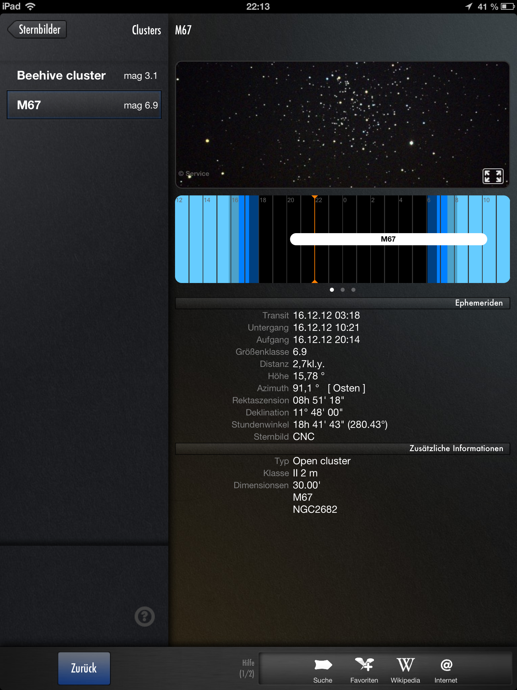Tap the battery indicator in status bar

tap(507, 6)
